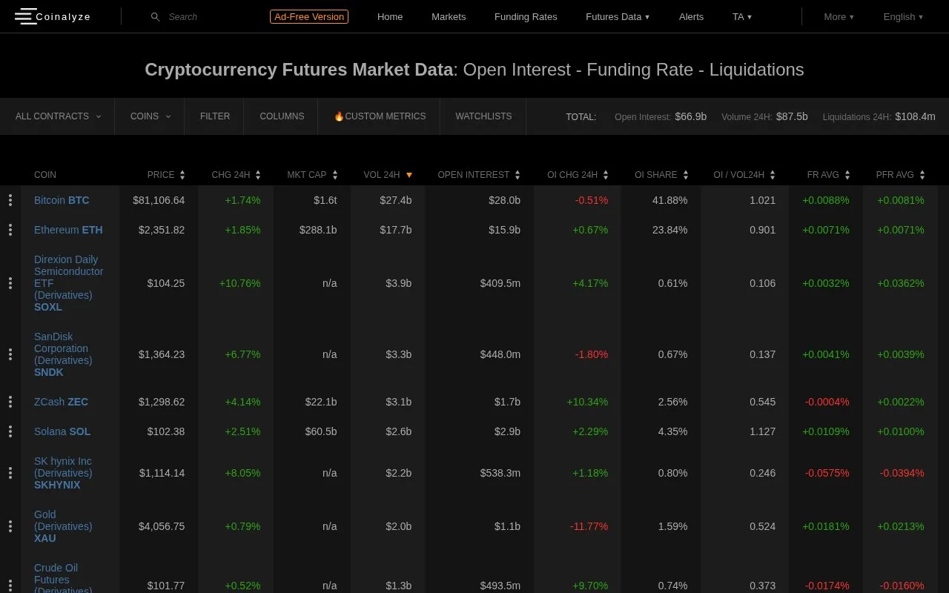Expand the COINS dropdown
949x593 pixels.
pos(151,116)
